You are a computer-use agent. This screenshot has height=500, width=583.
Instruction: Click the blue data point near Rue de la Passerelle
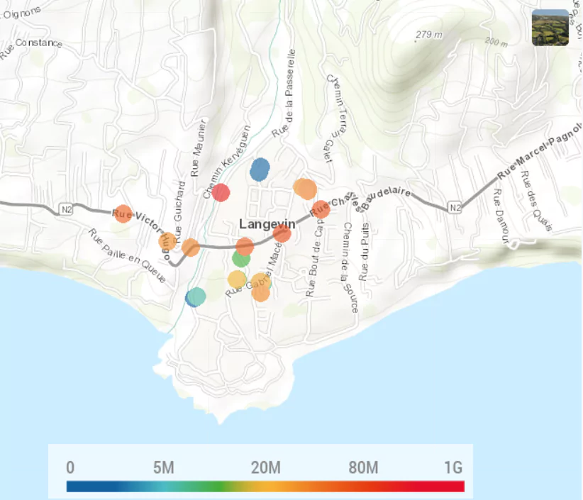(x=260, y=170)
